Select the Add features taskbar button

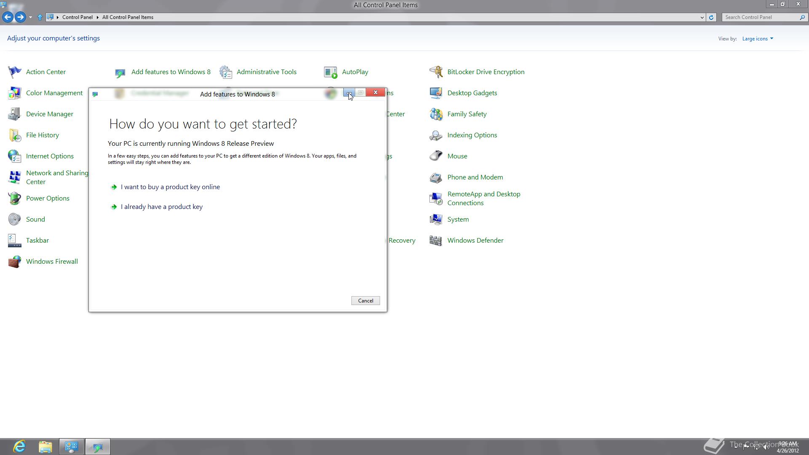coord(98,447)
